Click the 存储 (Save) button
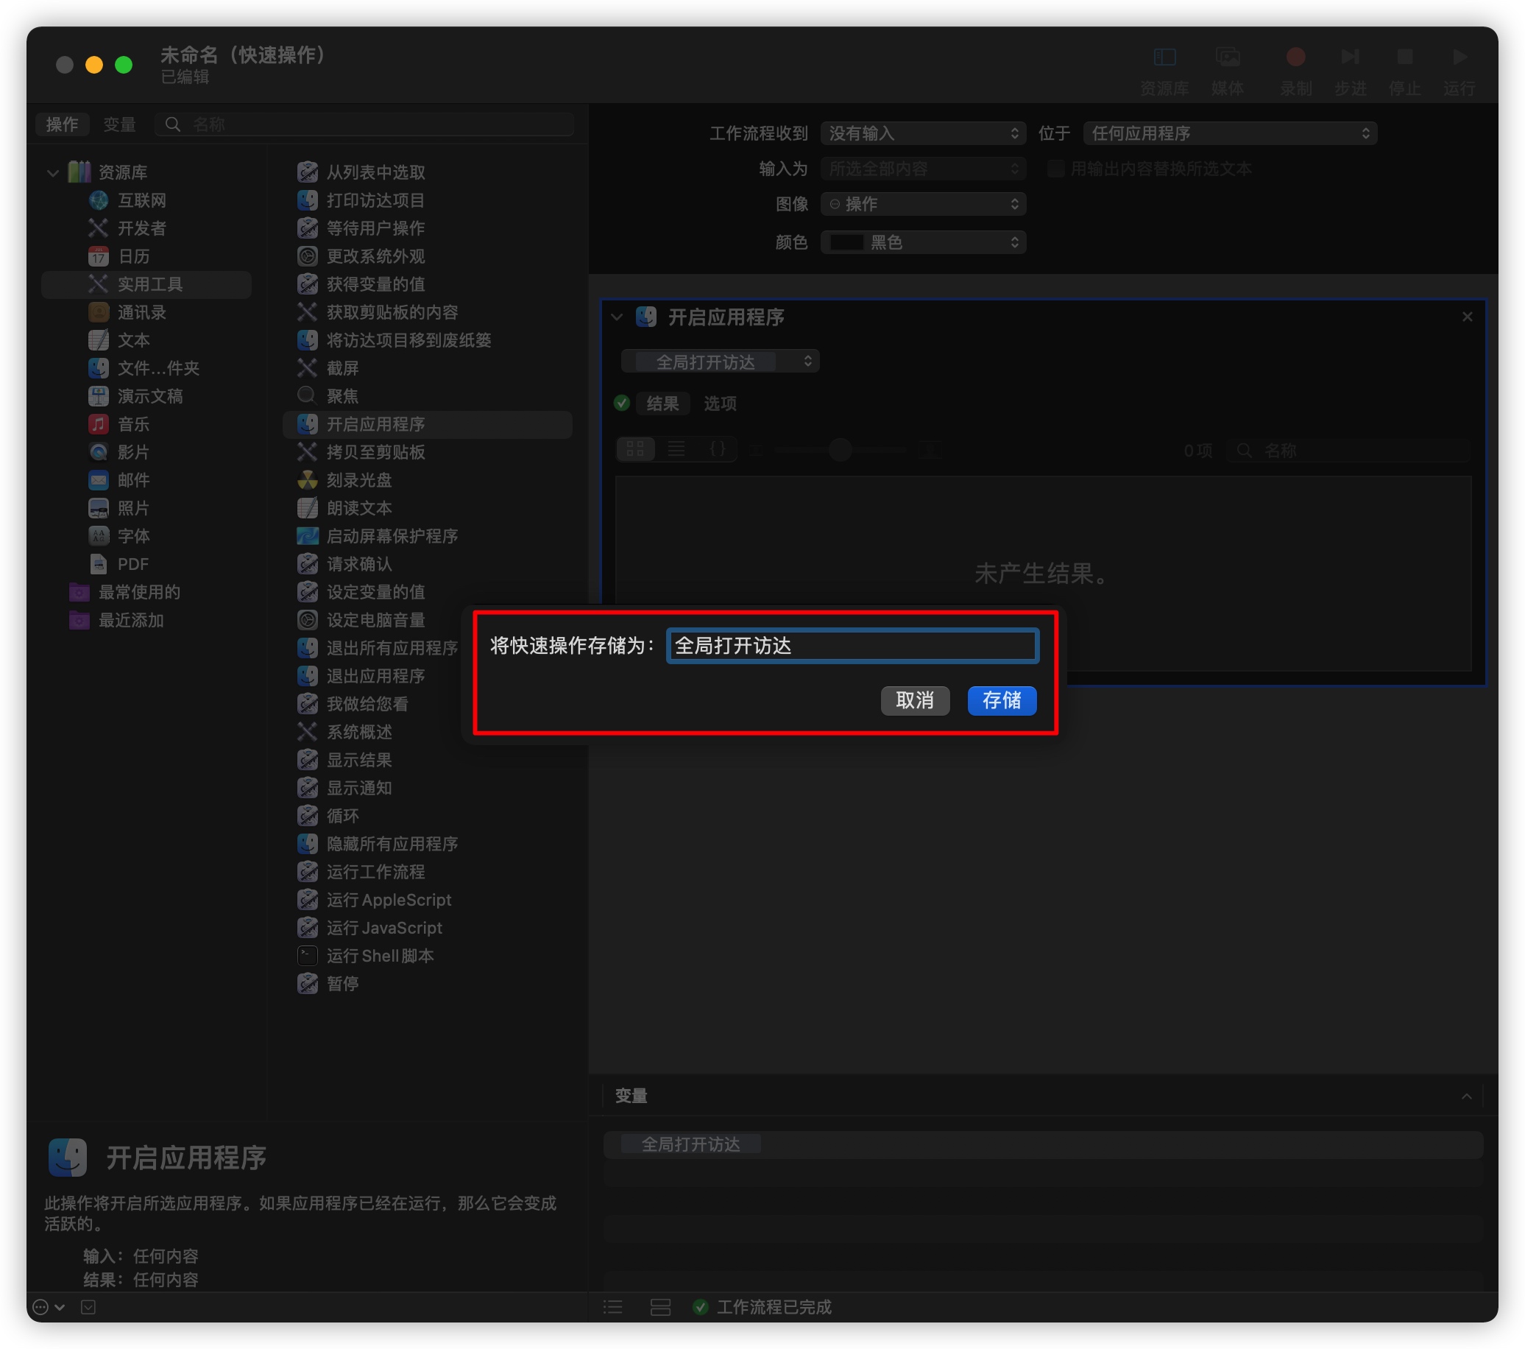Viewport: 1525px width, 1349px height. point(1001,700)
